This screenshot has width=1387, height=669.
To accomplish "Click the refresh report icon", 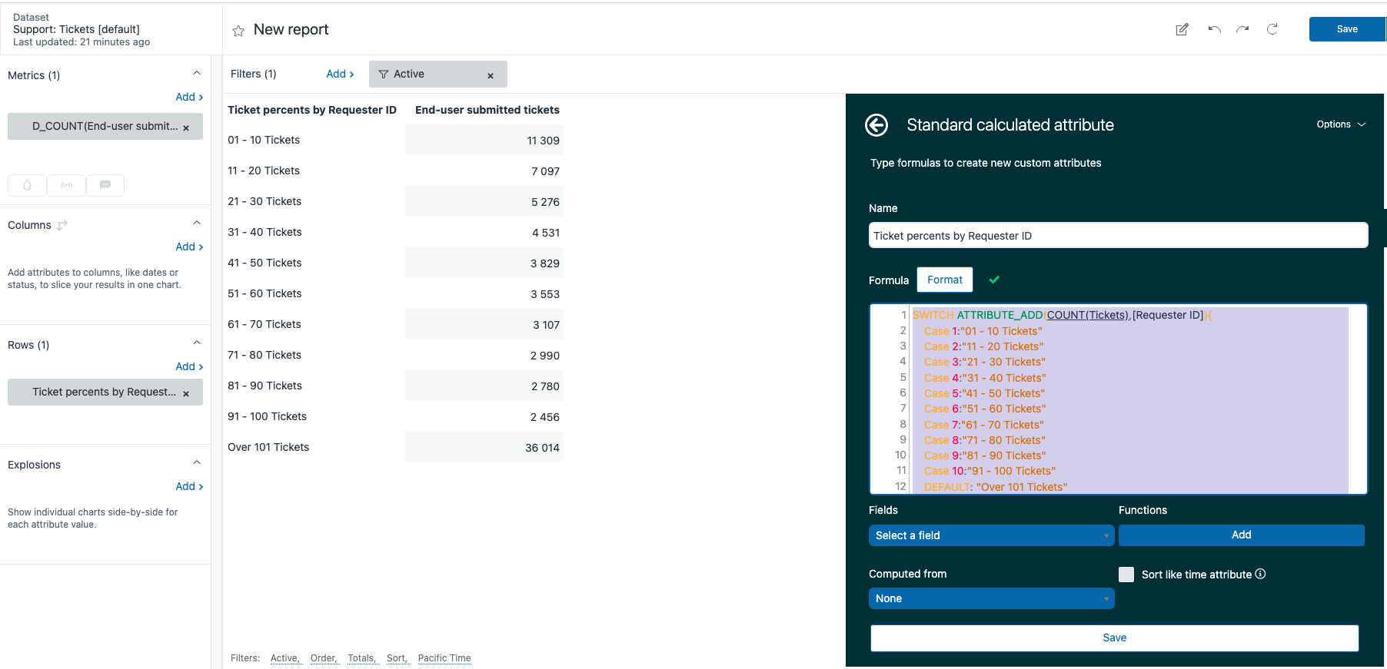I will tap(1272, 29).
